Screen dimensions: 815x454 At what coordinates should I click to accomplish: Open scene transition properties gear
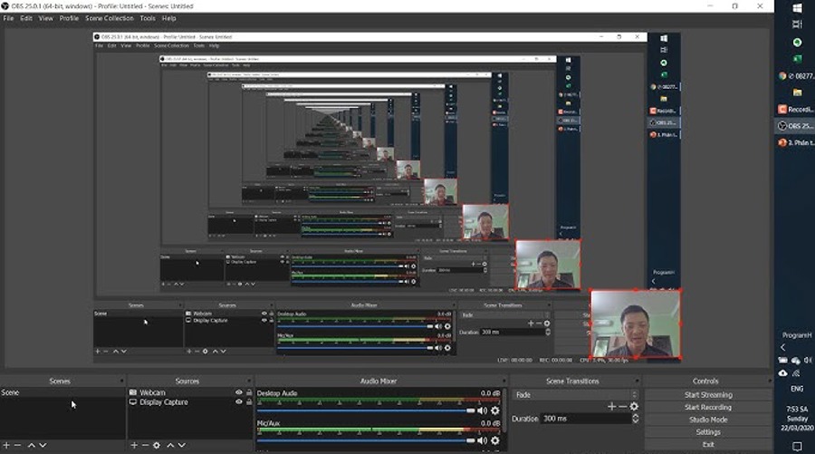[x=634, y=407]
